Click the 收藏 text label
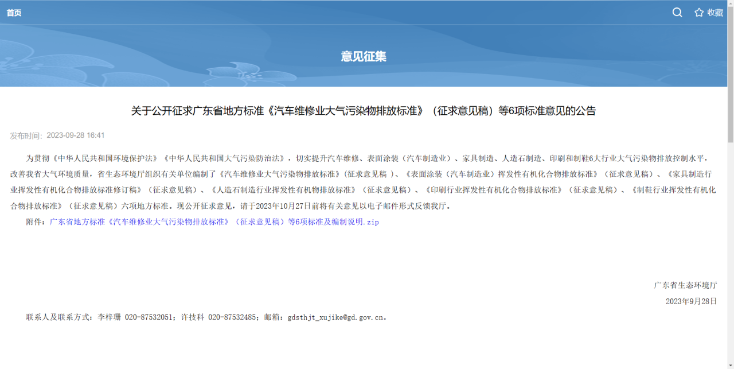The height and width of the screenshot is (369, 734). click(715, 13)
